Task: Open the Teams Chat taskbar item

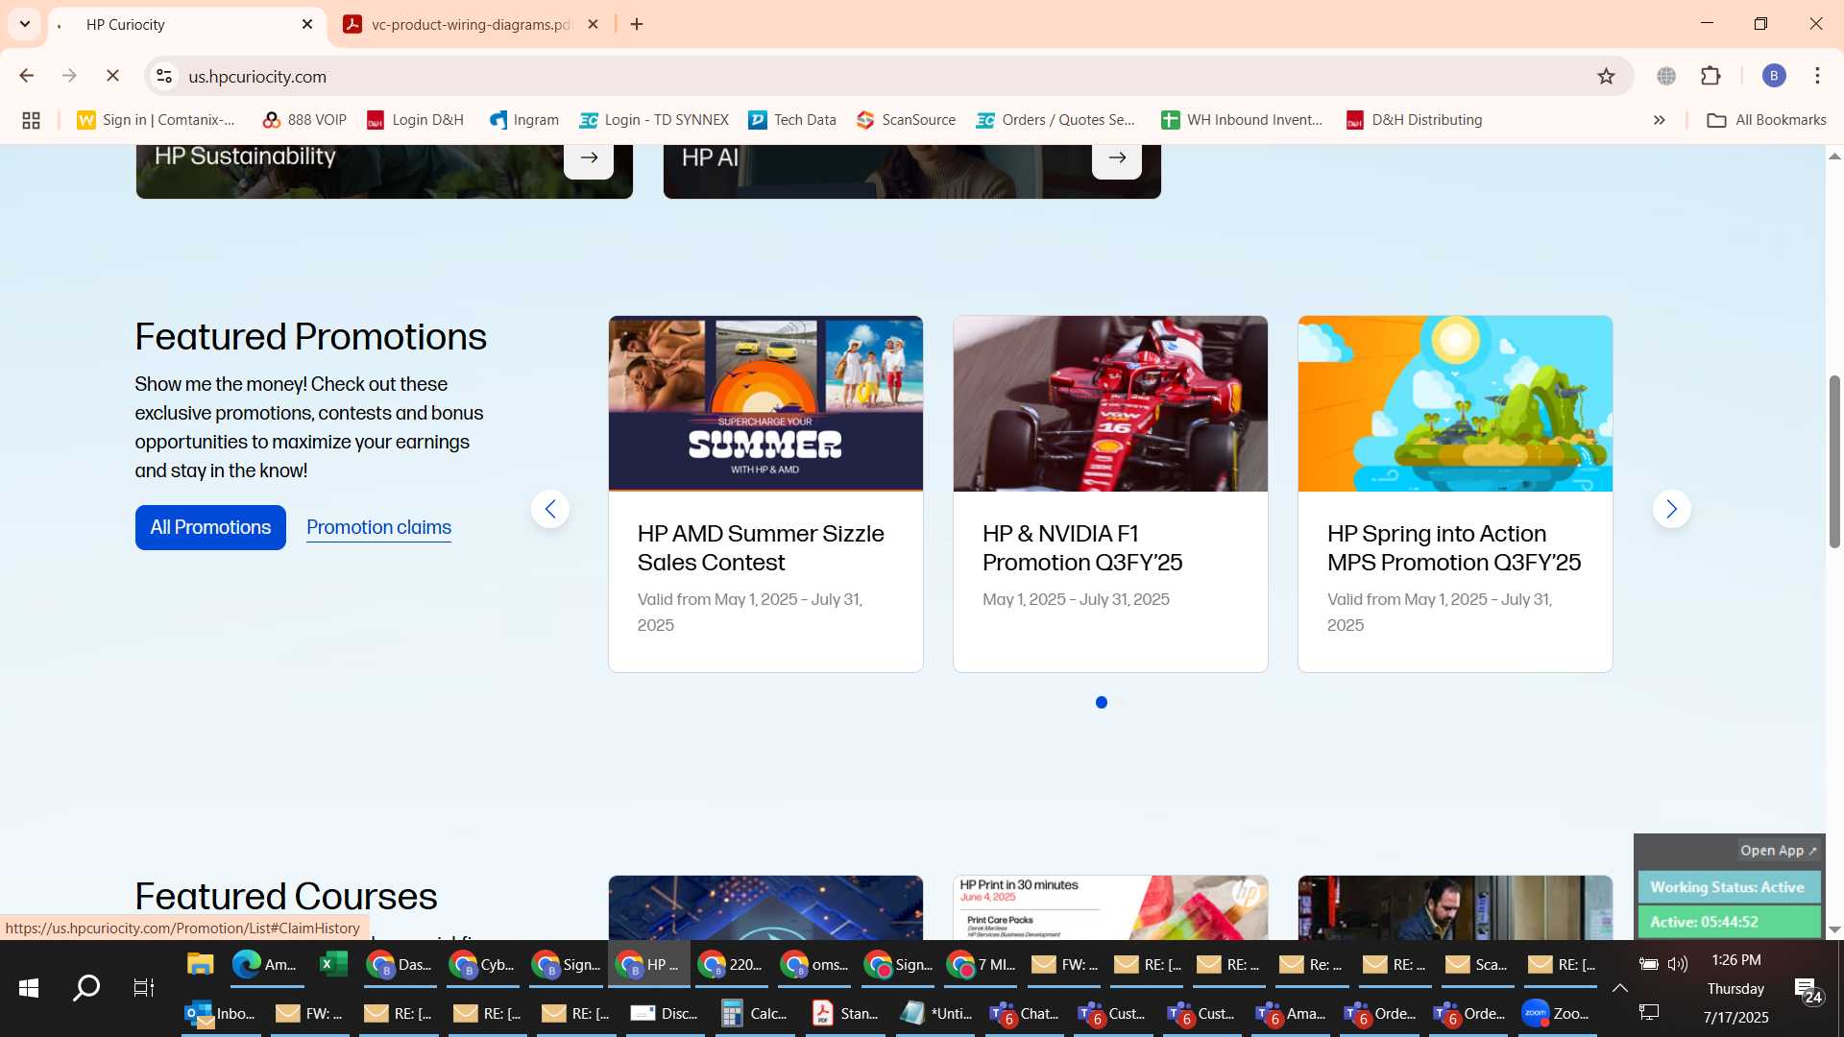Action: (1025, 1013)
